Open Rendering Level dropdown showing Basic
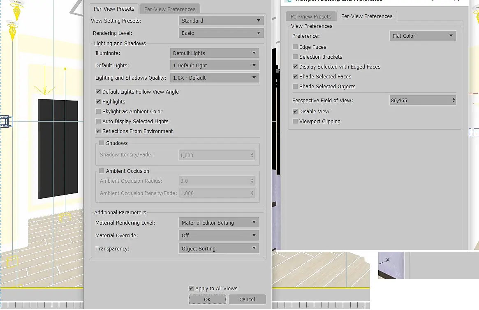Screen dimensions: 479x310 221,33
